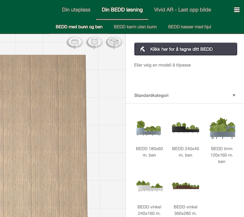The image size is (244, 217).
Task: Open Vivid AR - Last opp bilde tab
Action: click(183, 10)
